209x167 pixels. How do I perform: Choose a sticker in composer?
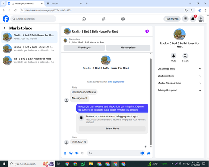point(77,153)
